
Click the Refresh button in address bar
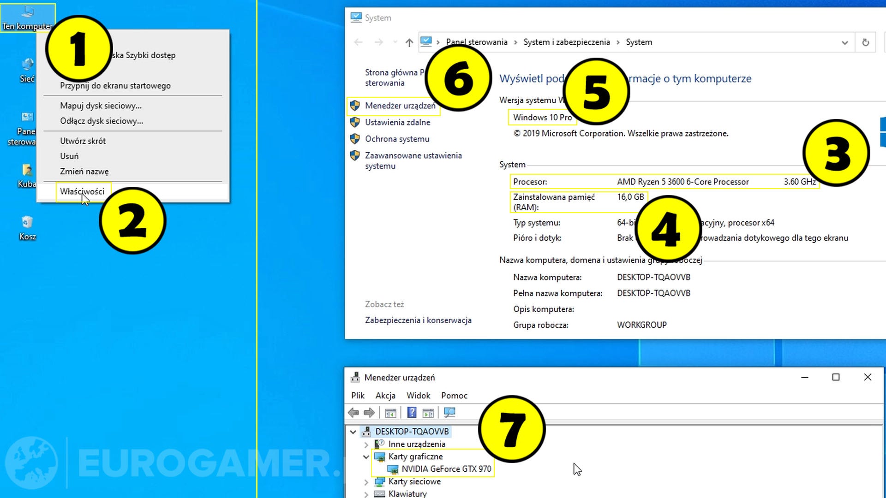(866, 42)
